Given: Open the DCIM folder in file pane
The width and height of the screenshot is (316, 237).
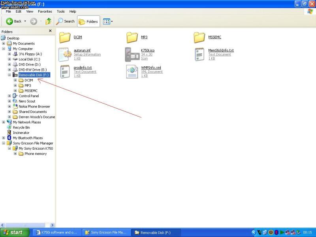Looking at the screenshot, I should (64, 38).
